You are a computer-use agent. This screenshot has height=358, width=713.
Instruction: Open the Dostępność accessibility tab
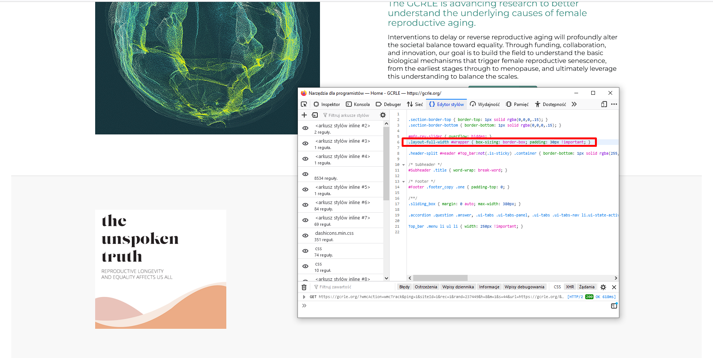pyautogui.click(x=550, y=104)
